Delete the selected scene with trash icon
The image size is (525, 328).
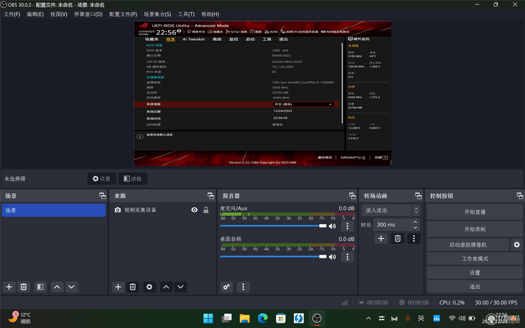[24, 287]
